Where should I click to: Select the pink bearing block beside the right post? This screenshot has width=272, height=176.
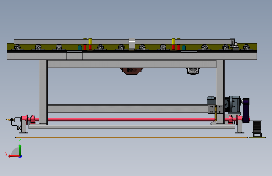tap(231, 120)
